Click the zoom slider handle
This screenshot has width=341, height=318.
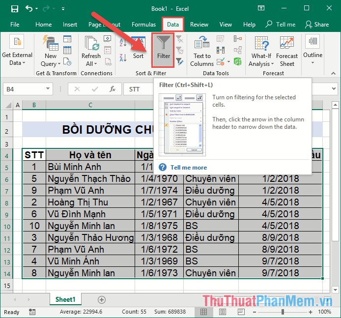(x=283, y=312)
